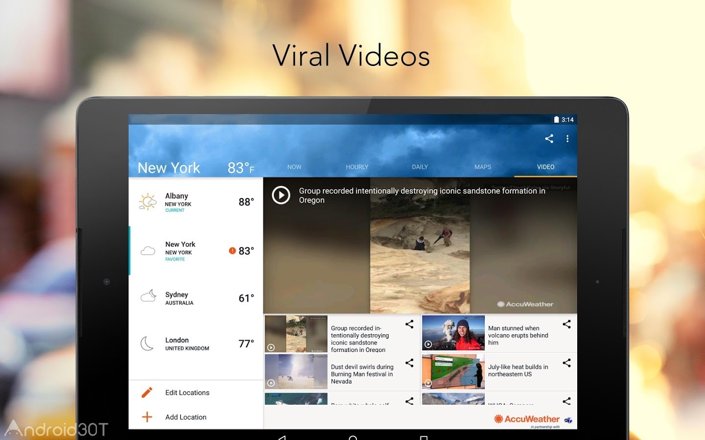The width and height of the screenshot is (705, 440).
Task: Click 'Man stunned when volcano erupts' title
Action: coord(518,335)
